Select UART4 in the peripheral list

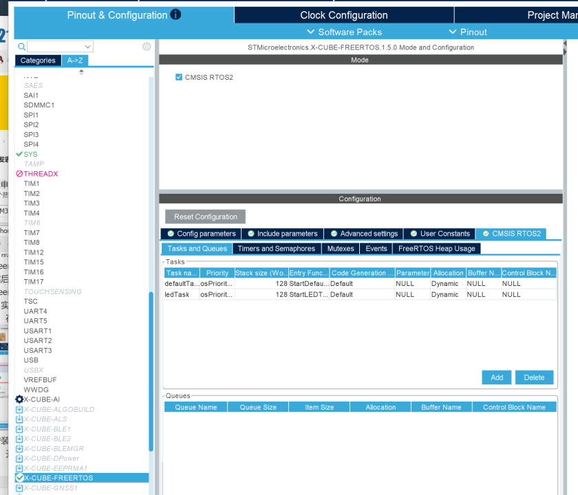[x=35, y=311]
